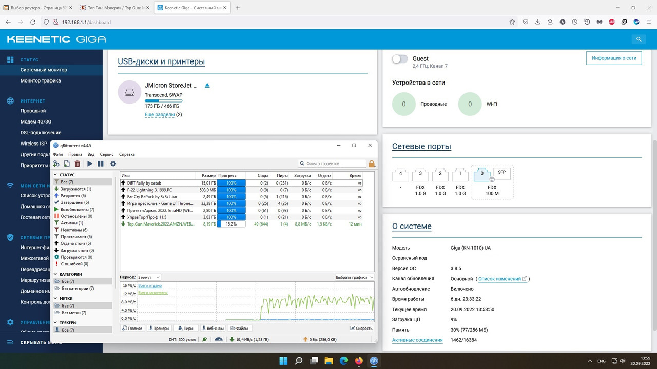Open a new Firefox tab
This screenshot has width=657, height=369.
[238, 8]
